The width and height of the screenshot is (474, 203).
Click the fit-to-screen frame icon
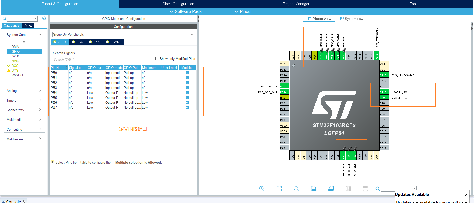(279, 189)
